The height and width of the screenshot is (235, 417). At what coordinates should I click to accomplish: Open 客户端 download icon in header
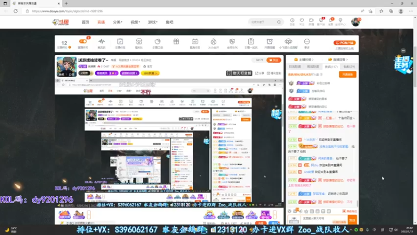point(321,21)
